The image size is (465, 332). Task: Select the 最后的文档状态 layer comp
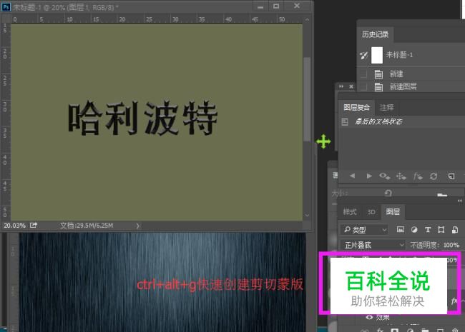pos(402,121)
